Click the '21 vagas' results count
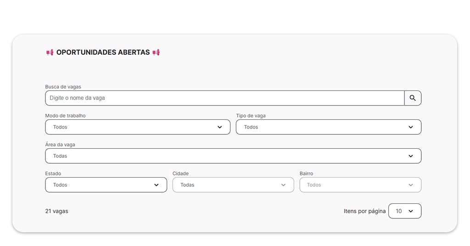Image resolution: width=470 pixels, height=246 pixels. 56,211
